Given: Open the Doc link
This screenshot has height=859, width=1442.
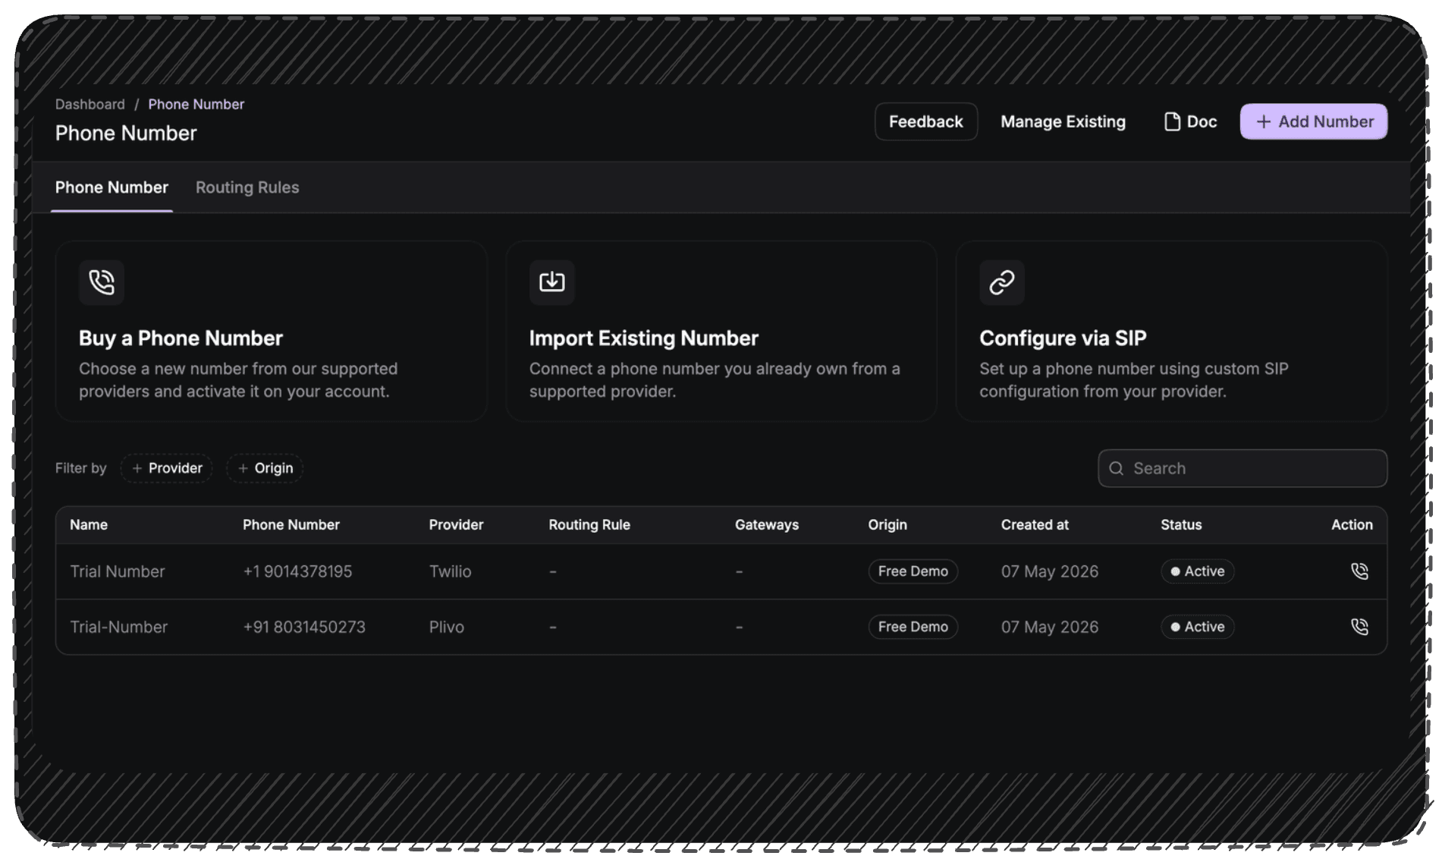Looking at the screenshot, I should tap(1190, 121).
